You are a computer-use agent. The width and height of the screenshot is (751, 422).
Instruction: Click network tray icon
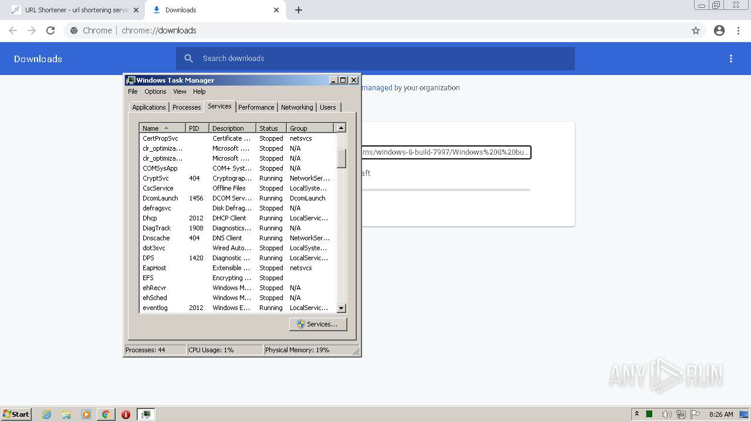coord(681,414)
